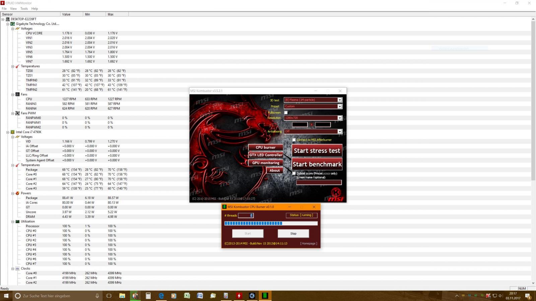Click the Screen name input field
536x301 pixels.
pos(319,183)
